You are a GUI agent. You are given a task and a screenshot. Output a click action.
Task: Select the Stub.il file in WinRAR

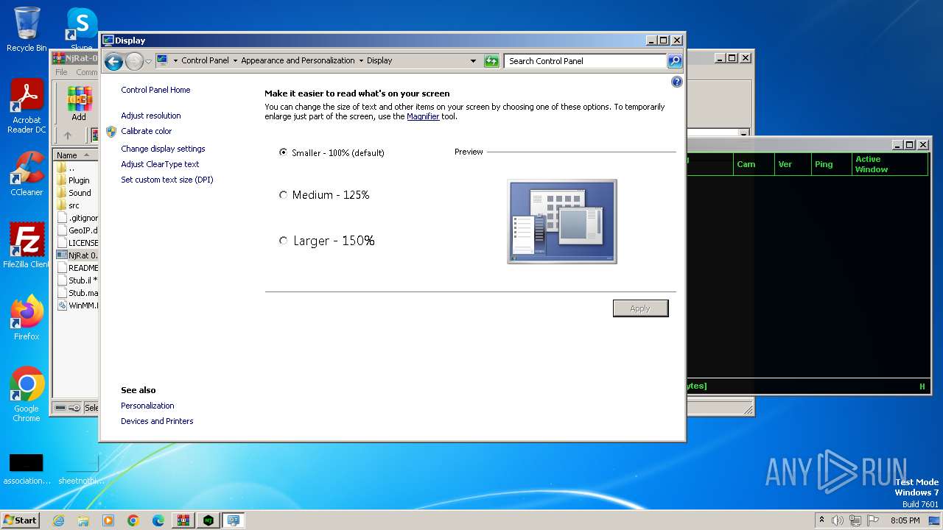click(x=77, y=280)
